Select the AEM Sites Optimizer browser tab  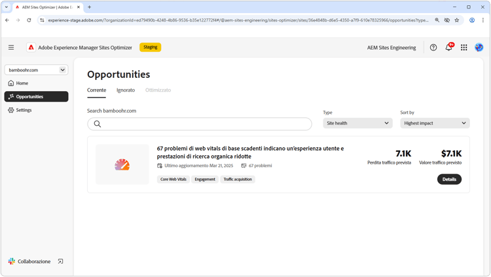click(x=48, y=7)
